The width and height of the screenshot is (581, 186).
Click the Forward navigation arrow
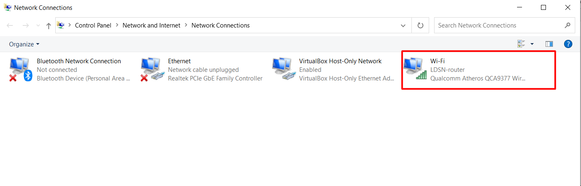click(25, 25)
